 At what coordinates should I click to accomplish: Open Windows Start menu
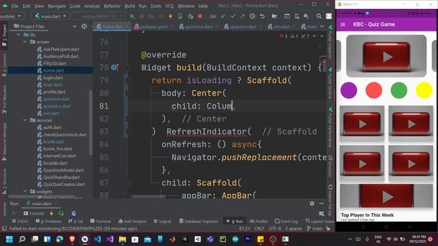pyautogui.click(x=10, y=239)
